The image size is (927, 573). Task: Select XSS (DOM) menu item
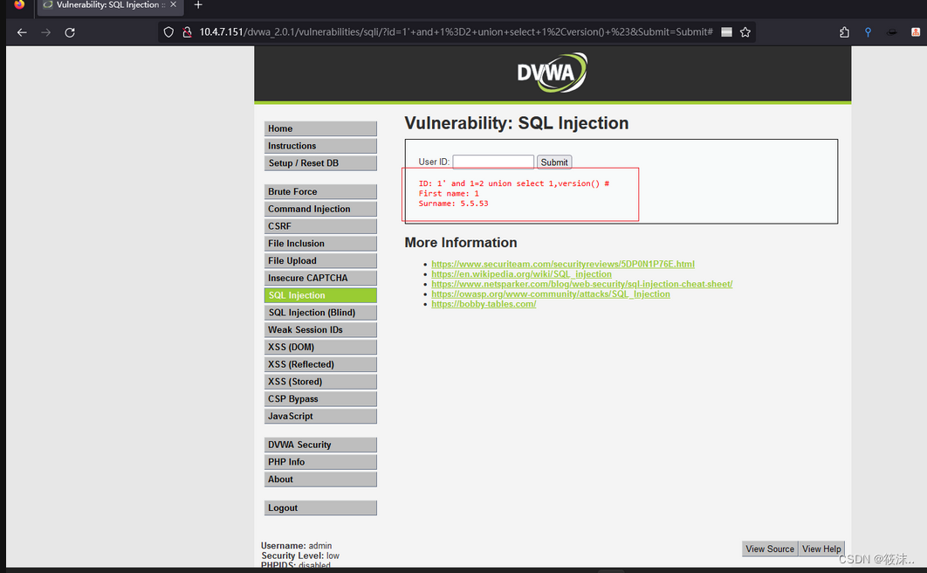click(320, 347)
